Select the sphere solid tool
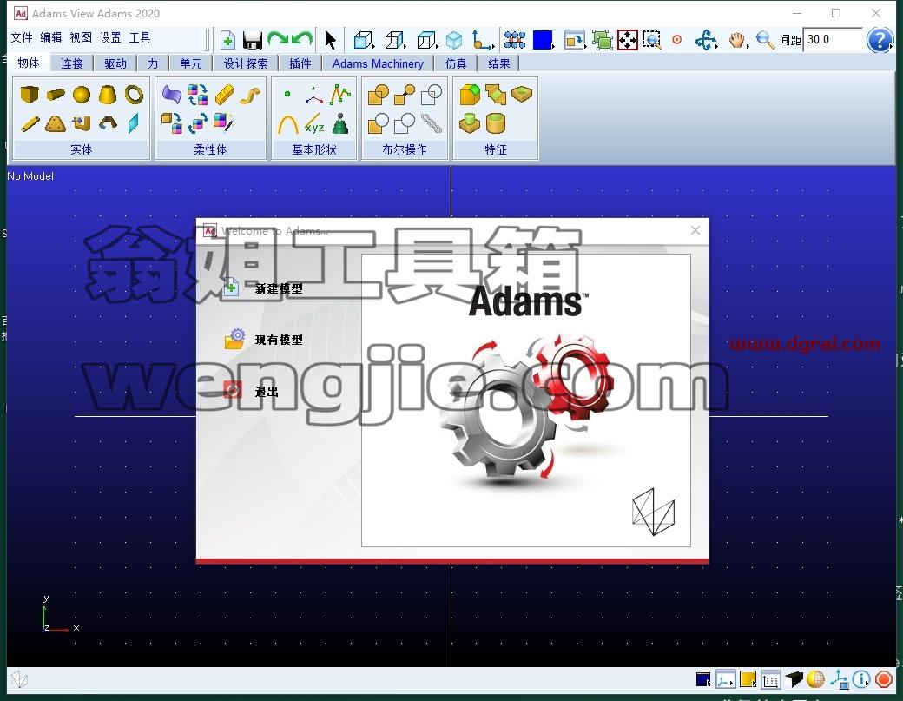 (x=82, y=95)
